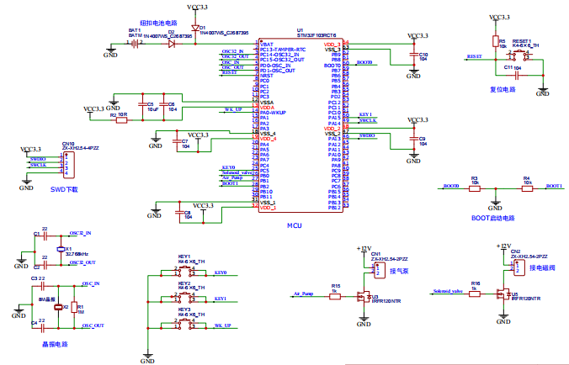Select crystal X1 32.768kHz symbol
The image size is (569, 365).
click(x=61, y=249)
